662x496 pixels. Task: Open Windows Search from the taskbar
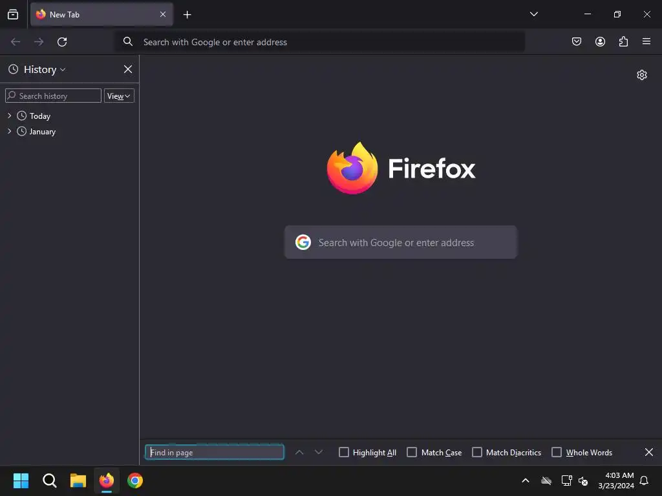click(49, 480)
